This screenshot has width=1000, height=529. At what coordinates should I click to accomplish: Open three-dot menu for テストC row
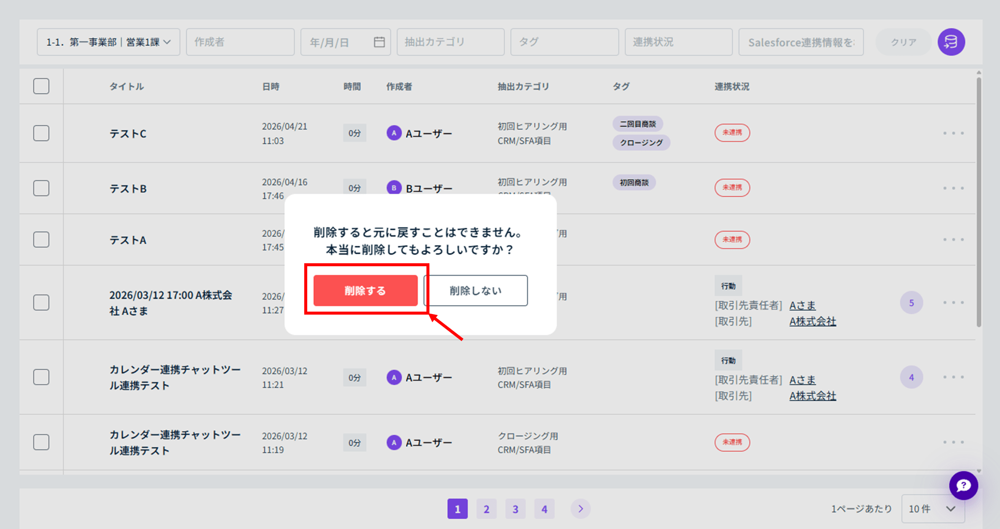953,133
